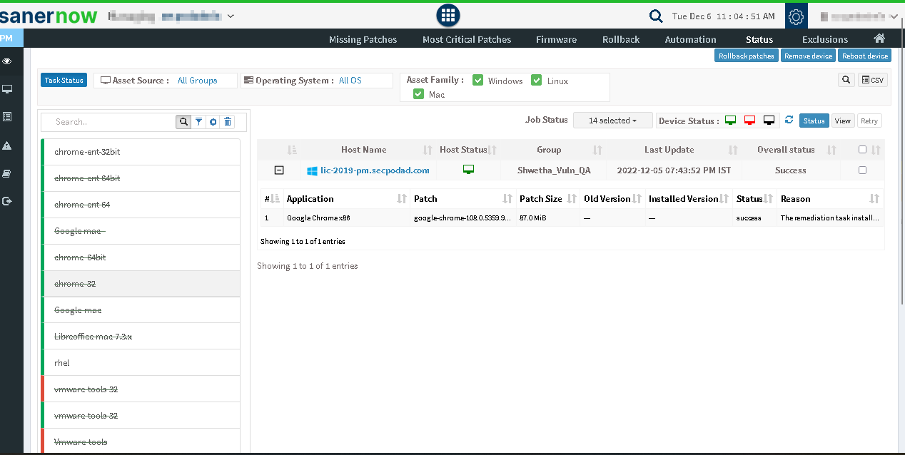The width and height of the screenshot is (905, 455).
Task: Open the Job Status '14 selected' dropdown
Action: [x=612, y=121]
